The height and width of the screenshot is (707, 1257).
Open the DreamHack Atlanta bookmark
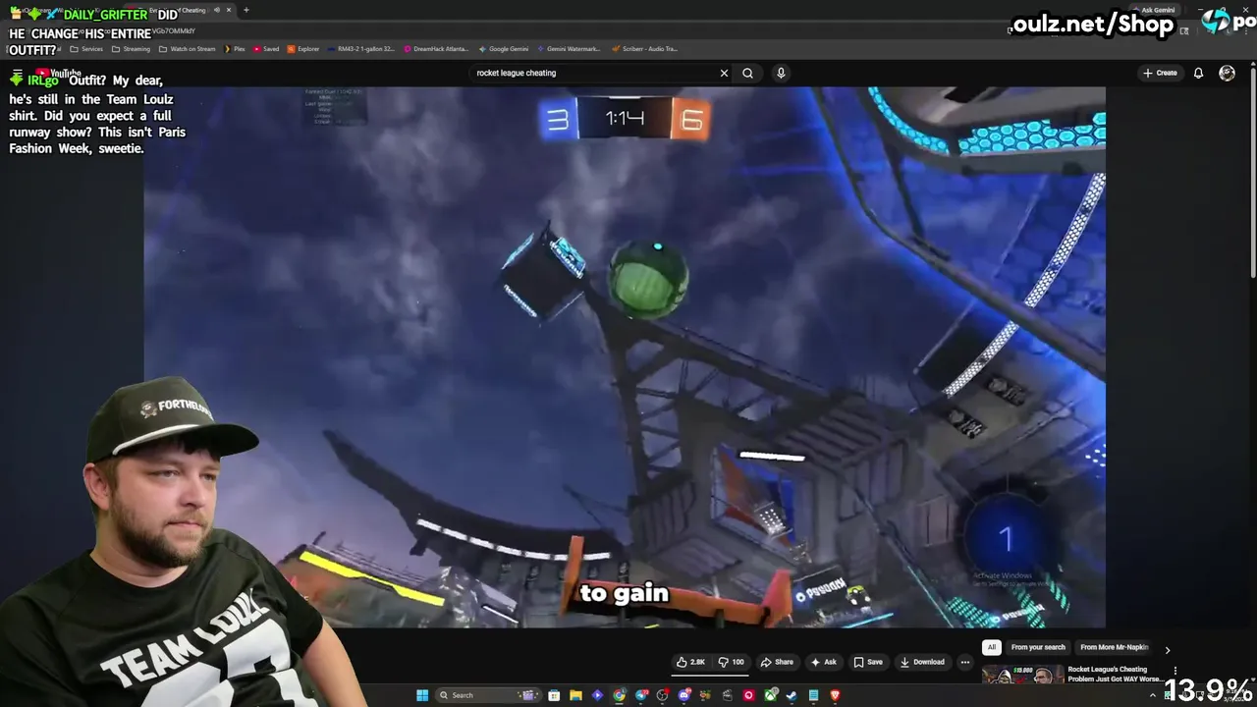436,48
